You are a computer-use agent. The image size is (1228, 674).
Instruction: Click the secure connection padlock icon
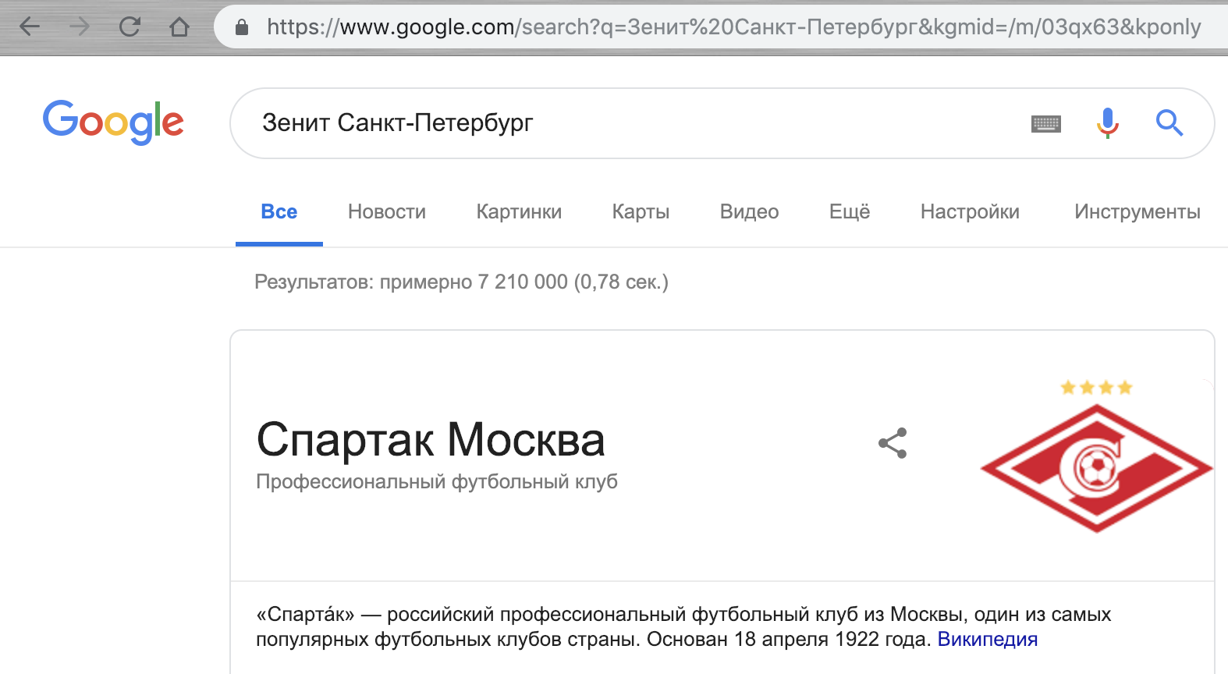coord(243,27)
